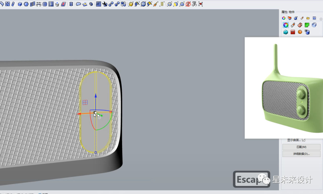Click the paintbrush icon in top toolbar
This screenshot has height=194, width=323.
pyautogui.click(x=156, y=4)
